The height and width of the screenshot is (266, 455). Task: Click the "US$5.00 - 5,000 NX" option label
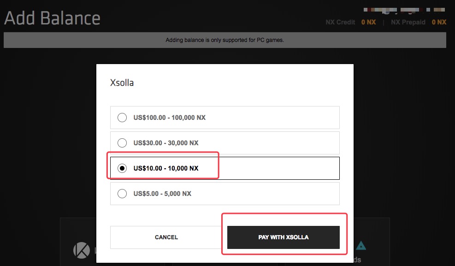pyautogui.click(x=162, y=194)
